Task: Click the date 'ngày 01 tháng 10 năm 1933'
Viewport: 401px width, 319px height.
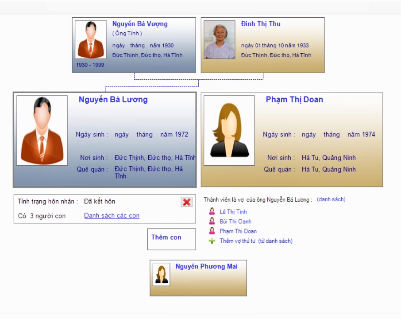Action: [275, 46]
